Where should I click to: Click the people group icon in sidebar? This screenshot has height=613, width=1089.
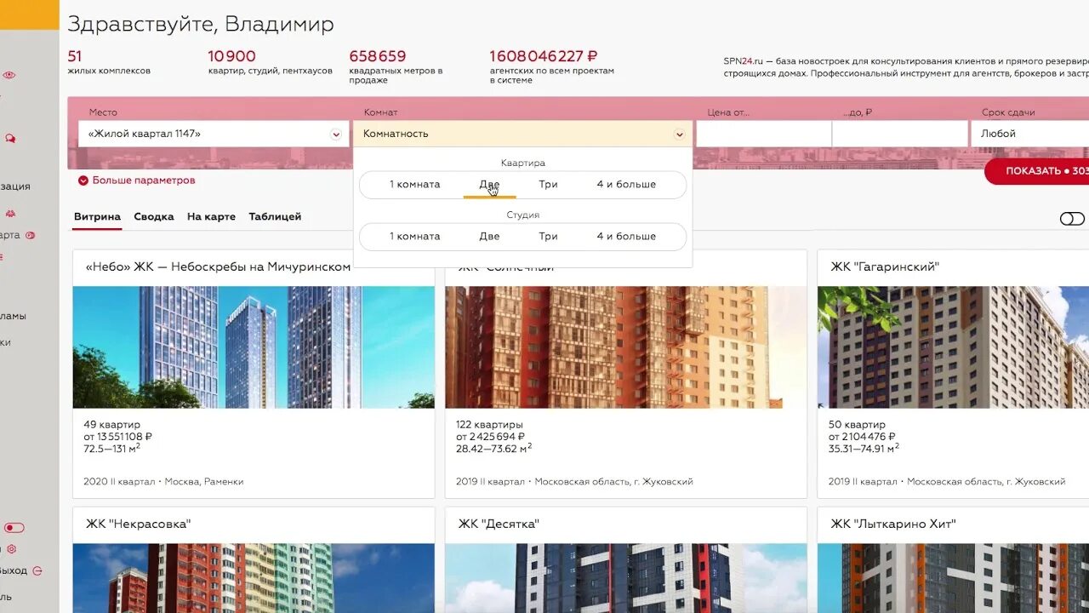[10, 213]
